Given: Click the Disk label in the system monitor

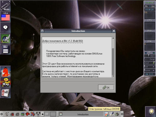Looking at the screenshot, I should [150, 41].
